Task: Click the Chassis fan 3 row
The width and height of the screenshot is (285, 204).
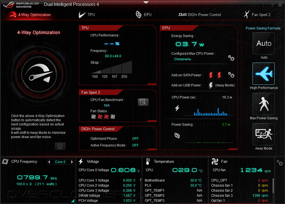Action: (x=240, y=196)
